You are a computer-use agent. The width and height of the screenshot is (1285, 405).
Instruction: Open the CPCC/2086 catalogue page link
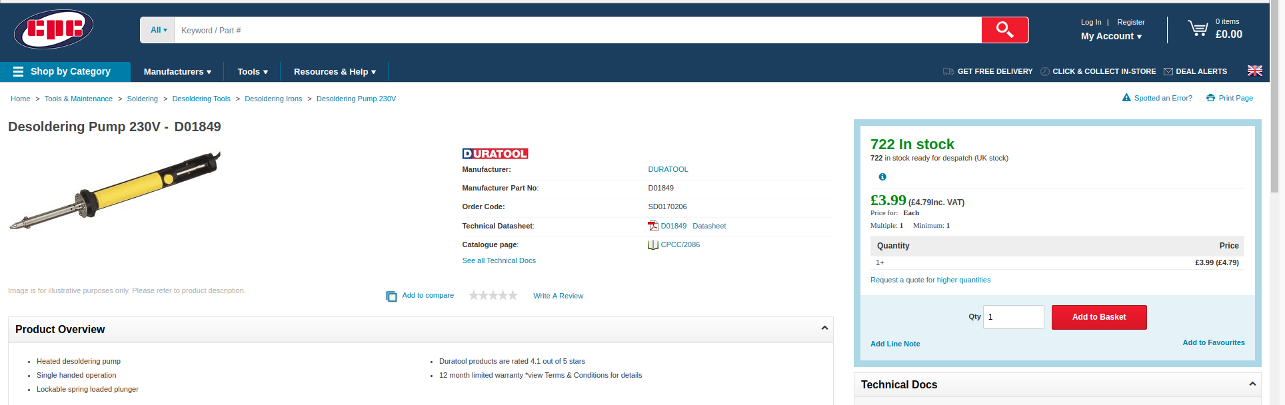pyautogui.click(x=680, y=244)
